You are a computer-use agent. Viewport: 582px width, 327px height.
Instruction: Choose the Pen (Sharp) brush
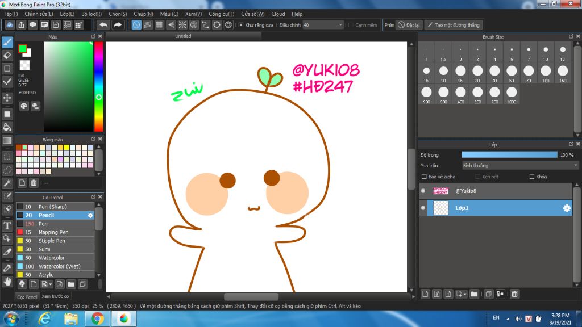55,207
